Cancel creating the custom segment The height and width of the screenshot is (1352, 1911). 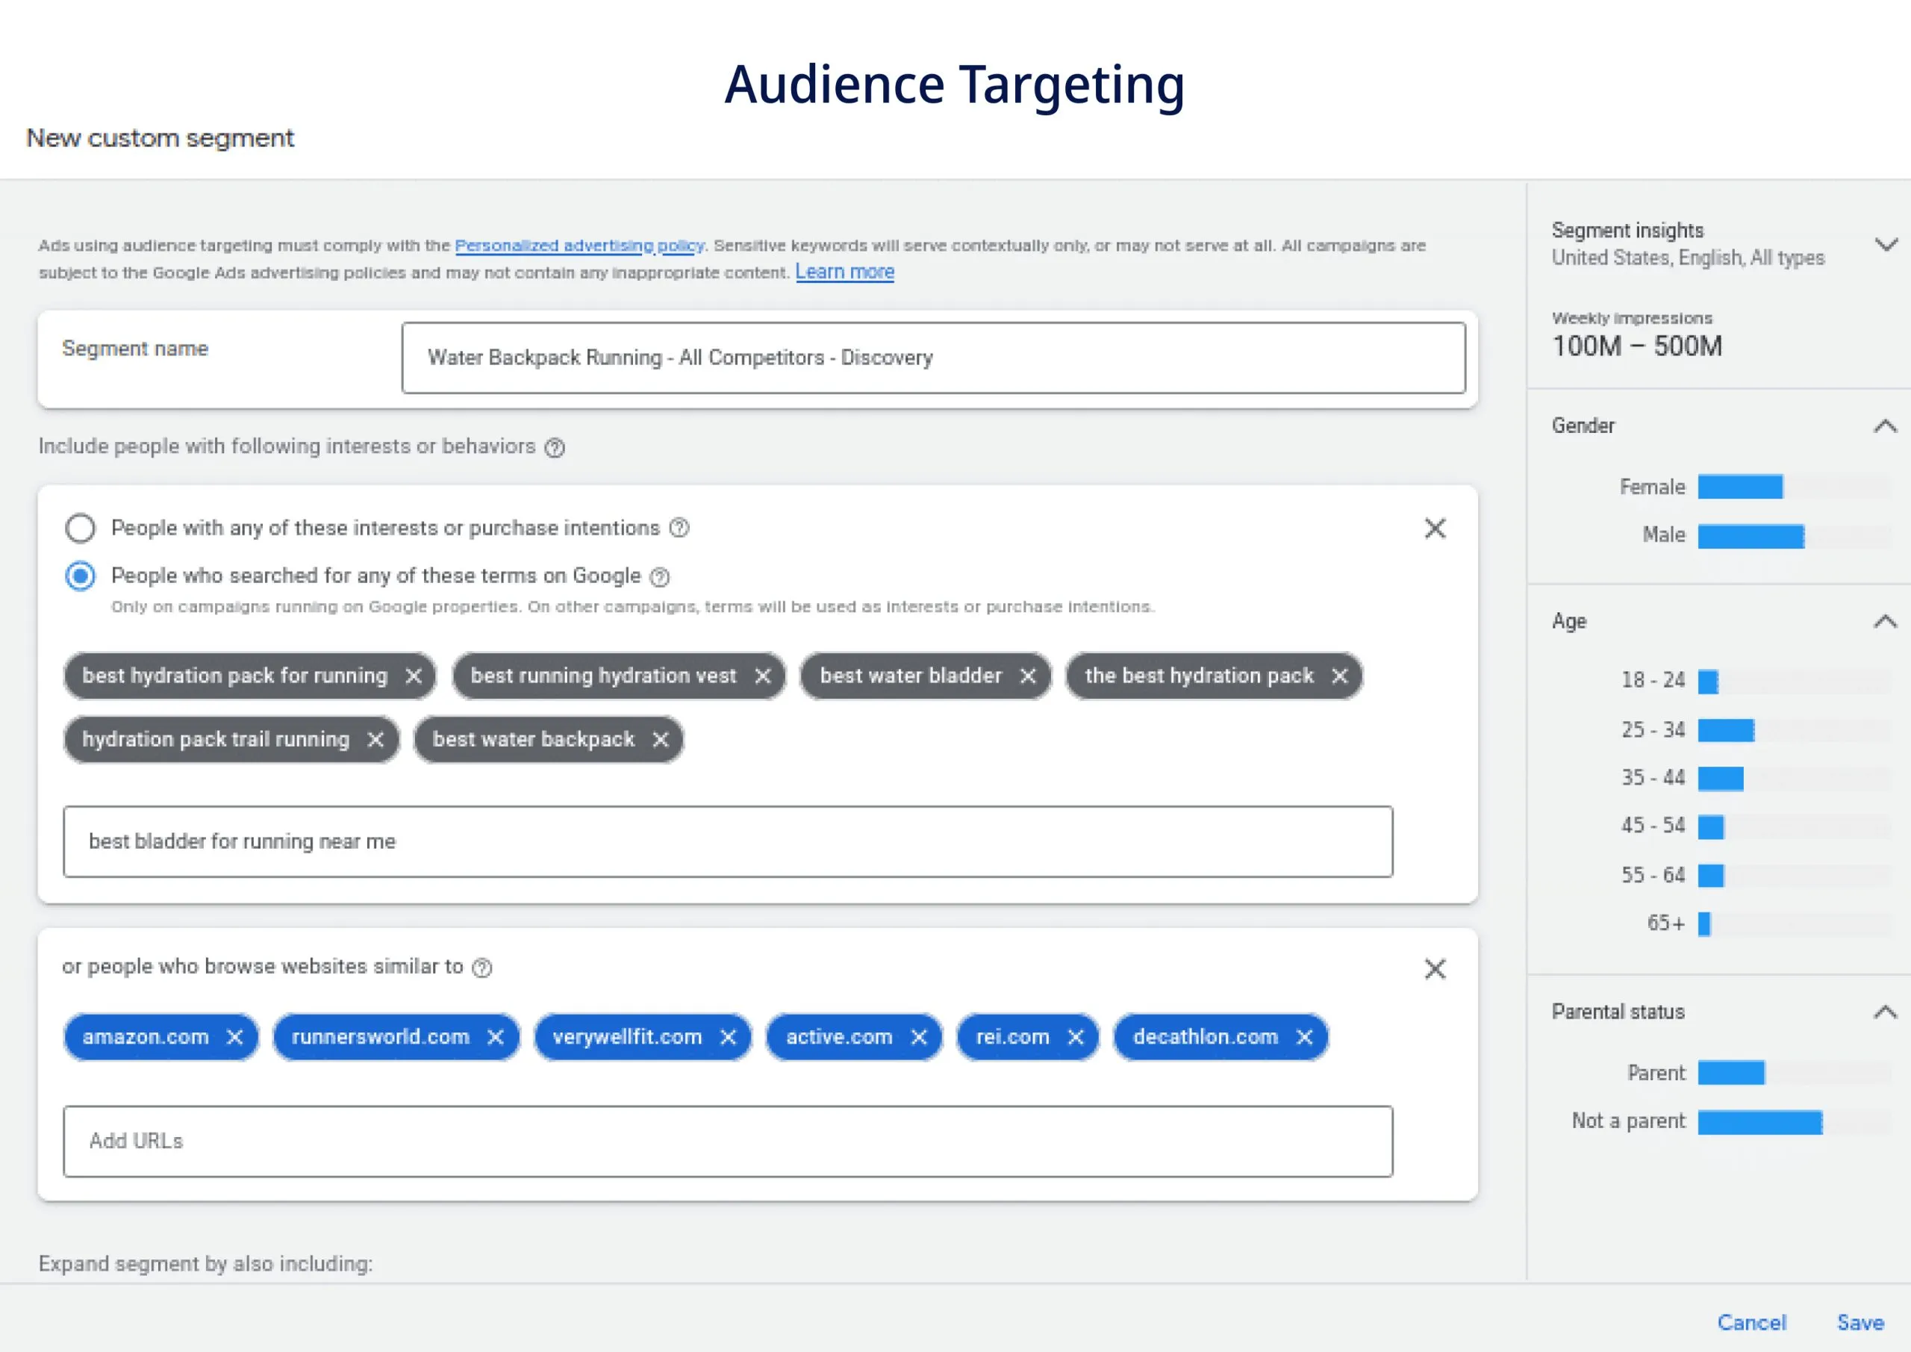(1752, 1322)
